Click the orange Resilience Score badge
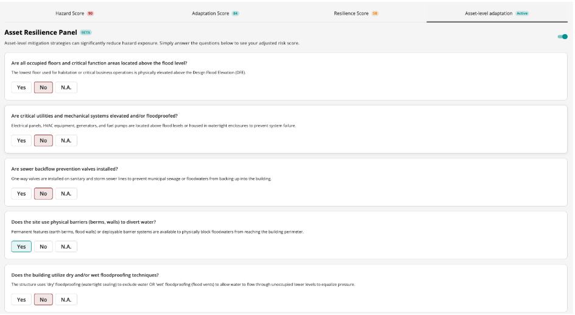 coord(375,13)
